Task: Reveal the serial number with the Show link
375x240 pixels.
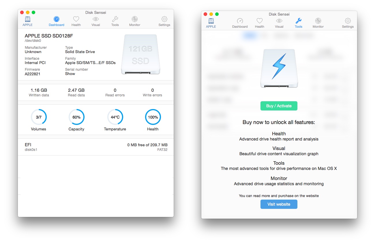Action: 70,74
